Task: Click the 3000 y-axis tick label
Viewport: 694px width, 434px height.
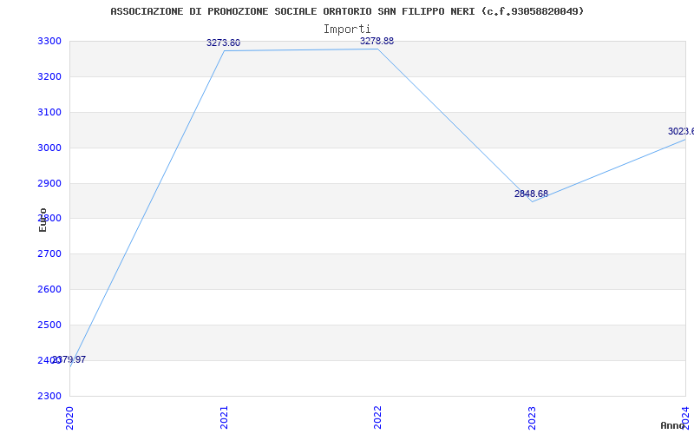Action: coord(49,148)
